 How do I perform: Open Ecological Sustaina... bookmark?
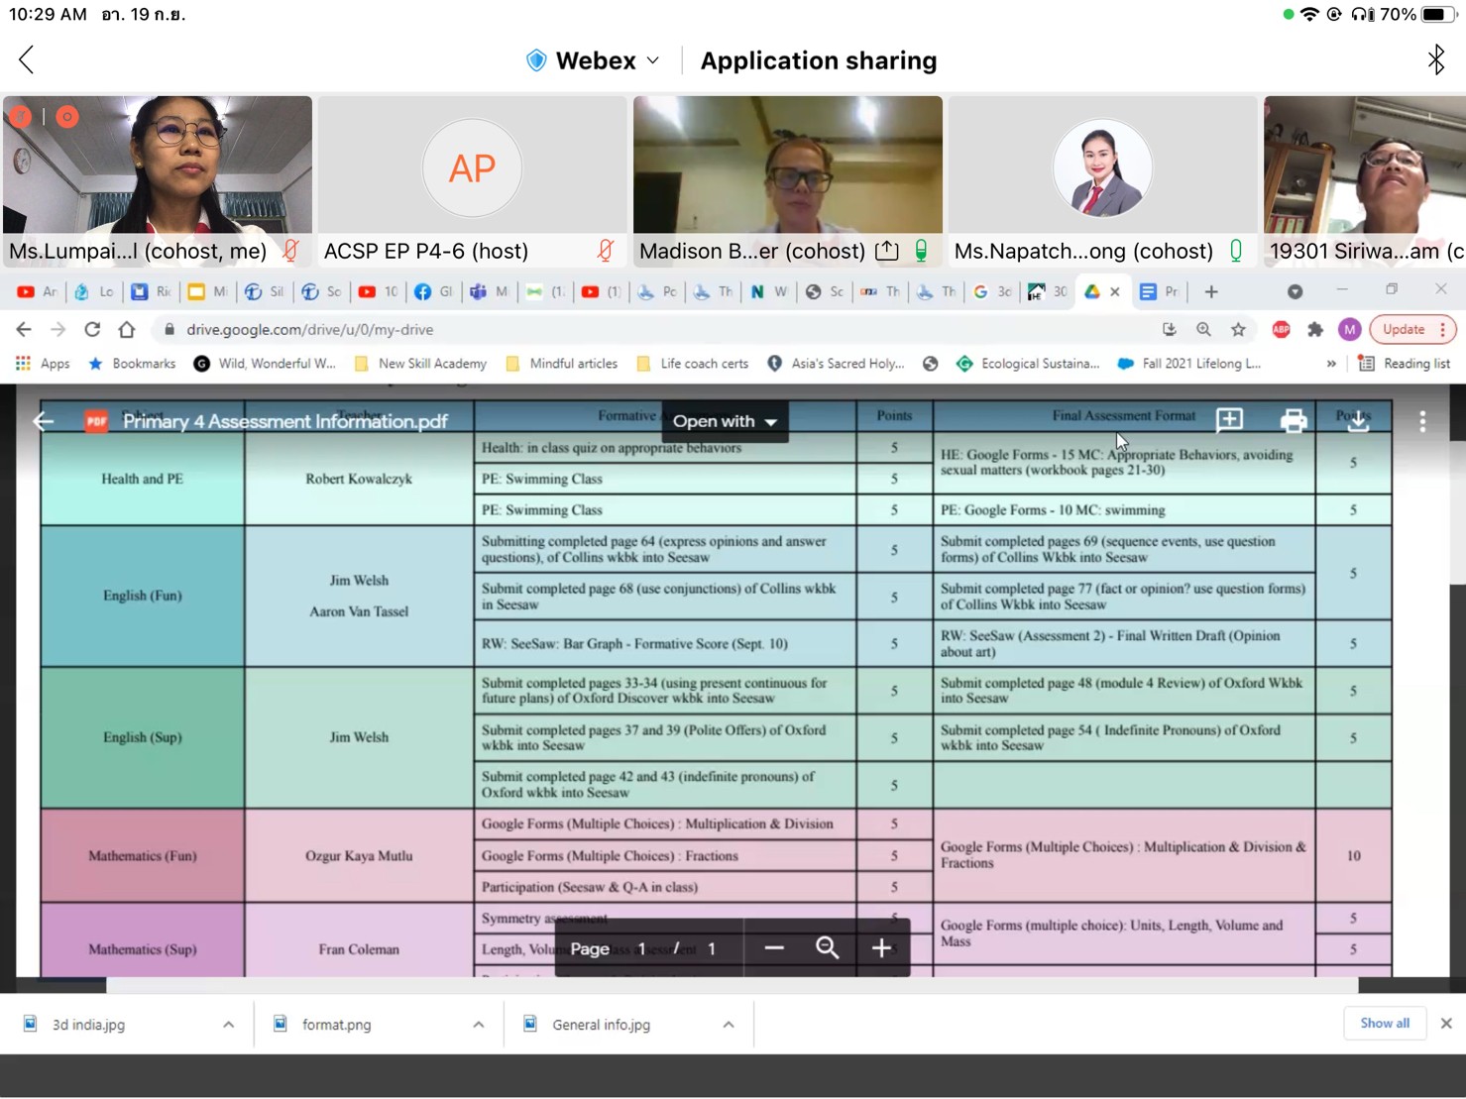[1028, 364]
